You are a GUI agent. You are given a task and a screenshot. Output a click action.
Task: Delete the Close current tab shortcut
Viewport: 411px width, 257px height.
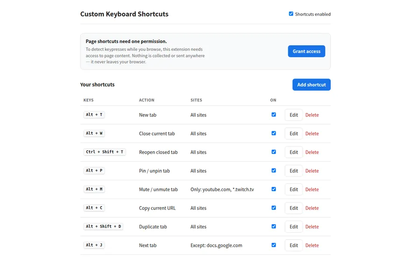click(312, 134)
